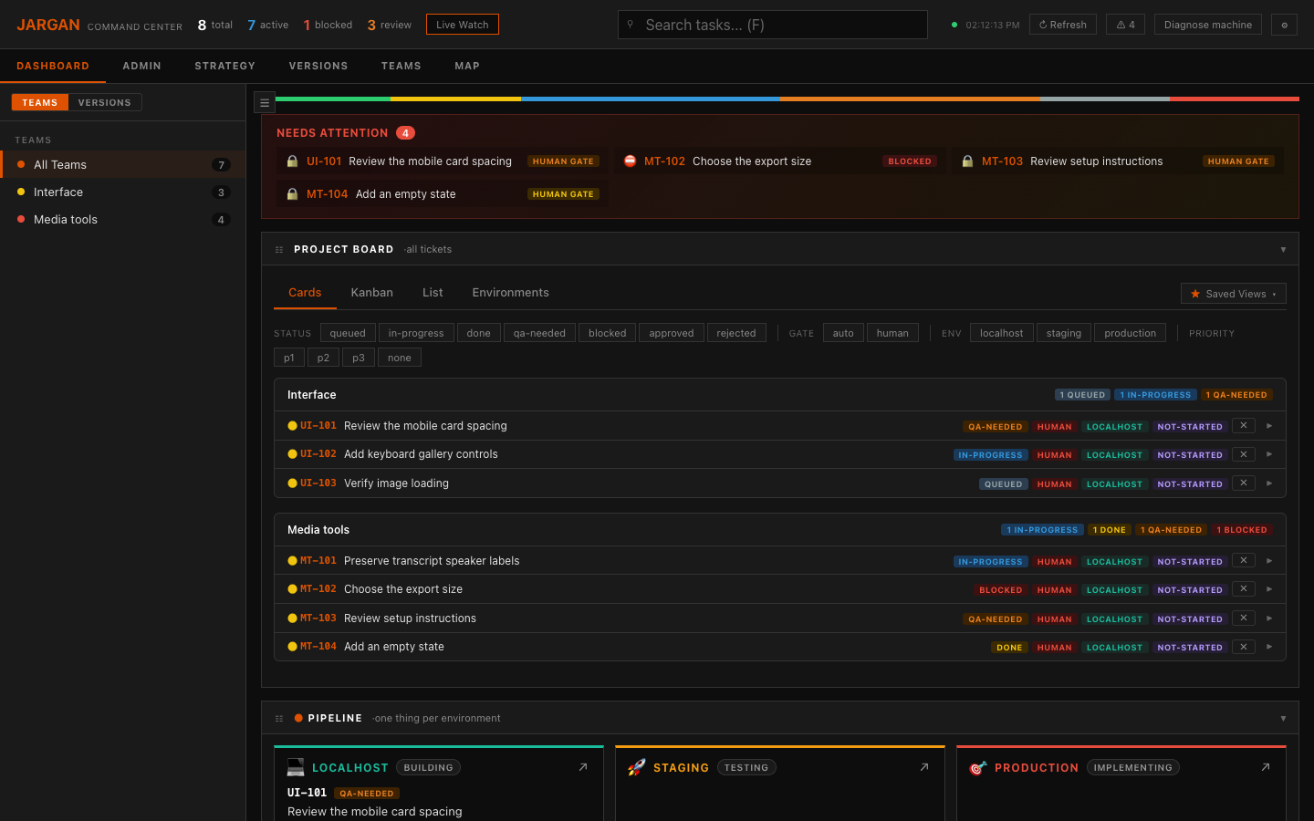Image resolution: width=1314 pixels, height=821 pixels.
Task: Dismiss MT-102 row with X icon
Action: (x=1244, y=589)
